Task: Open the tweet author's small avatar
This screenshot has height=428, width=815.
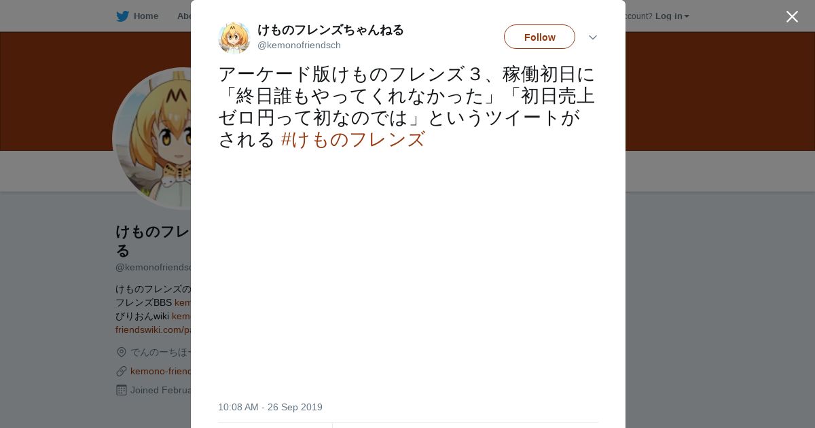Action: (x=234, y=37)
